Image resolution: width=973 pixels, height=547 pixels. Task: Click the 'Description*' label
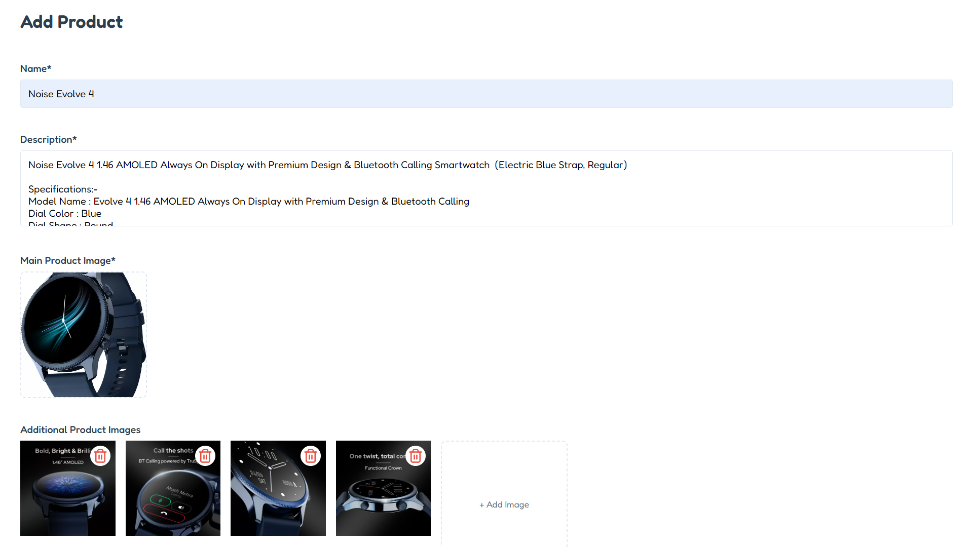49,139
